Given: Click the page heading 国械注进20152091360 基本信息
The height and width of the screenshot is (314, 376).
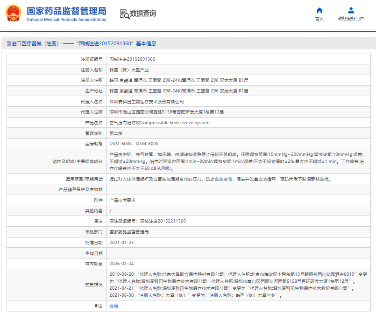Looking at the screenshot, I should (117, 43).
